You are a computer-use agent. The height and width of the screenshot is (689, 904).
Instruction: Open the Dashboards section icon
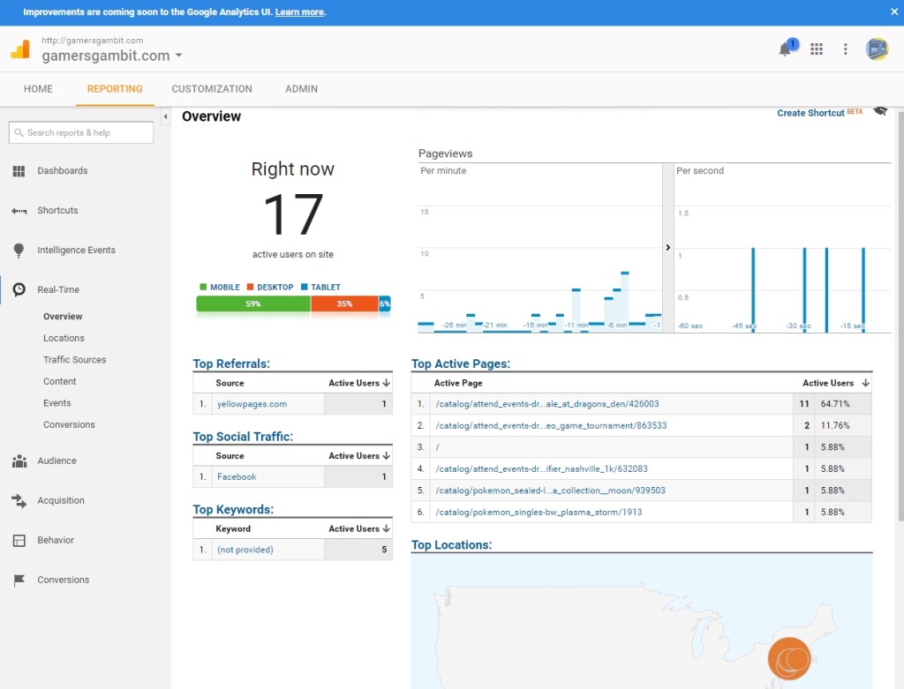19,170
